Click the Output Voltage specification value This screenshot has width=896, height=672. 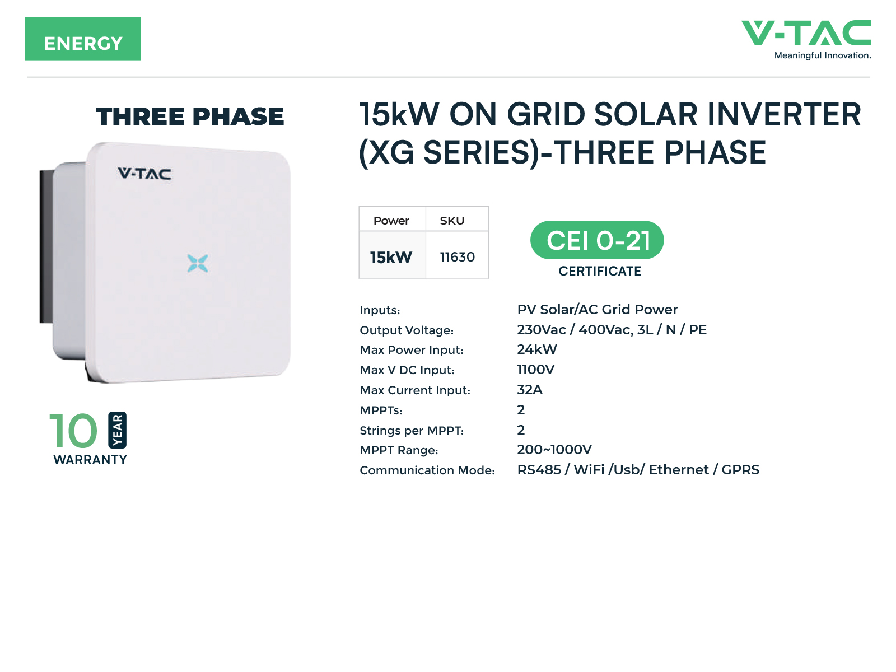pyautogui.click(x=612, y=330)
